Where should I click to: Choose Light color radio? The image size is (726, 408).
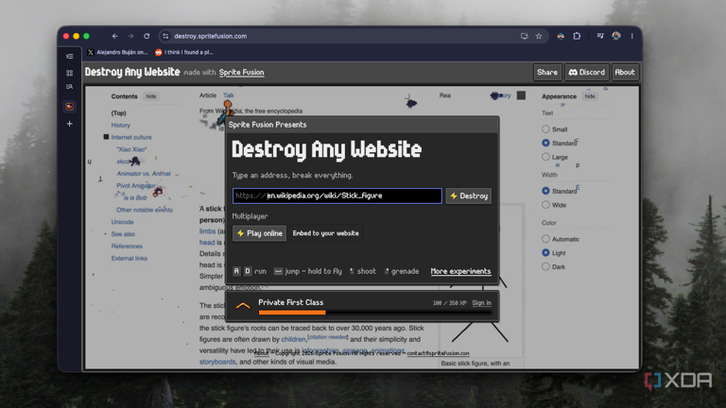point(545,252)
